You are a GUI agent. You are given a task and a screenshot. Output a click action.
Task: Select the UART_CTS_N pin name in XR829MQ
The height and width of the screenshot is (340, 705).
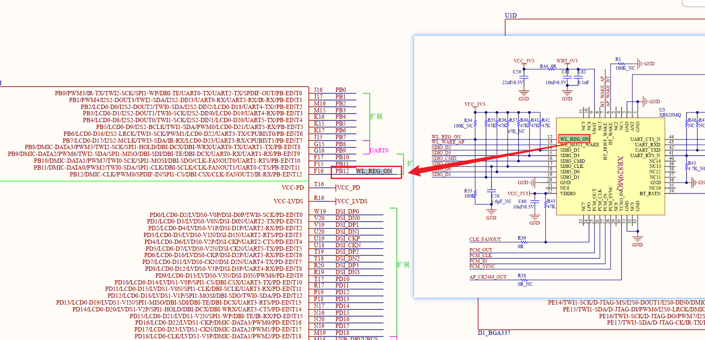[x=645, y=139]
